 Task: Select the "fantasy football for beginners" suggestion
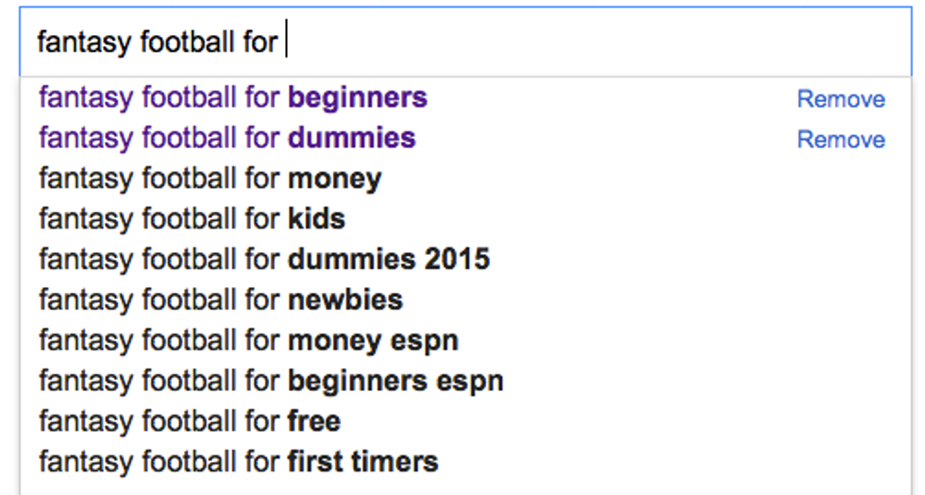click(232, 97)
